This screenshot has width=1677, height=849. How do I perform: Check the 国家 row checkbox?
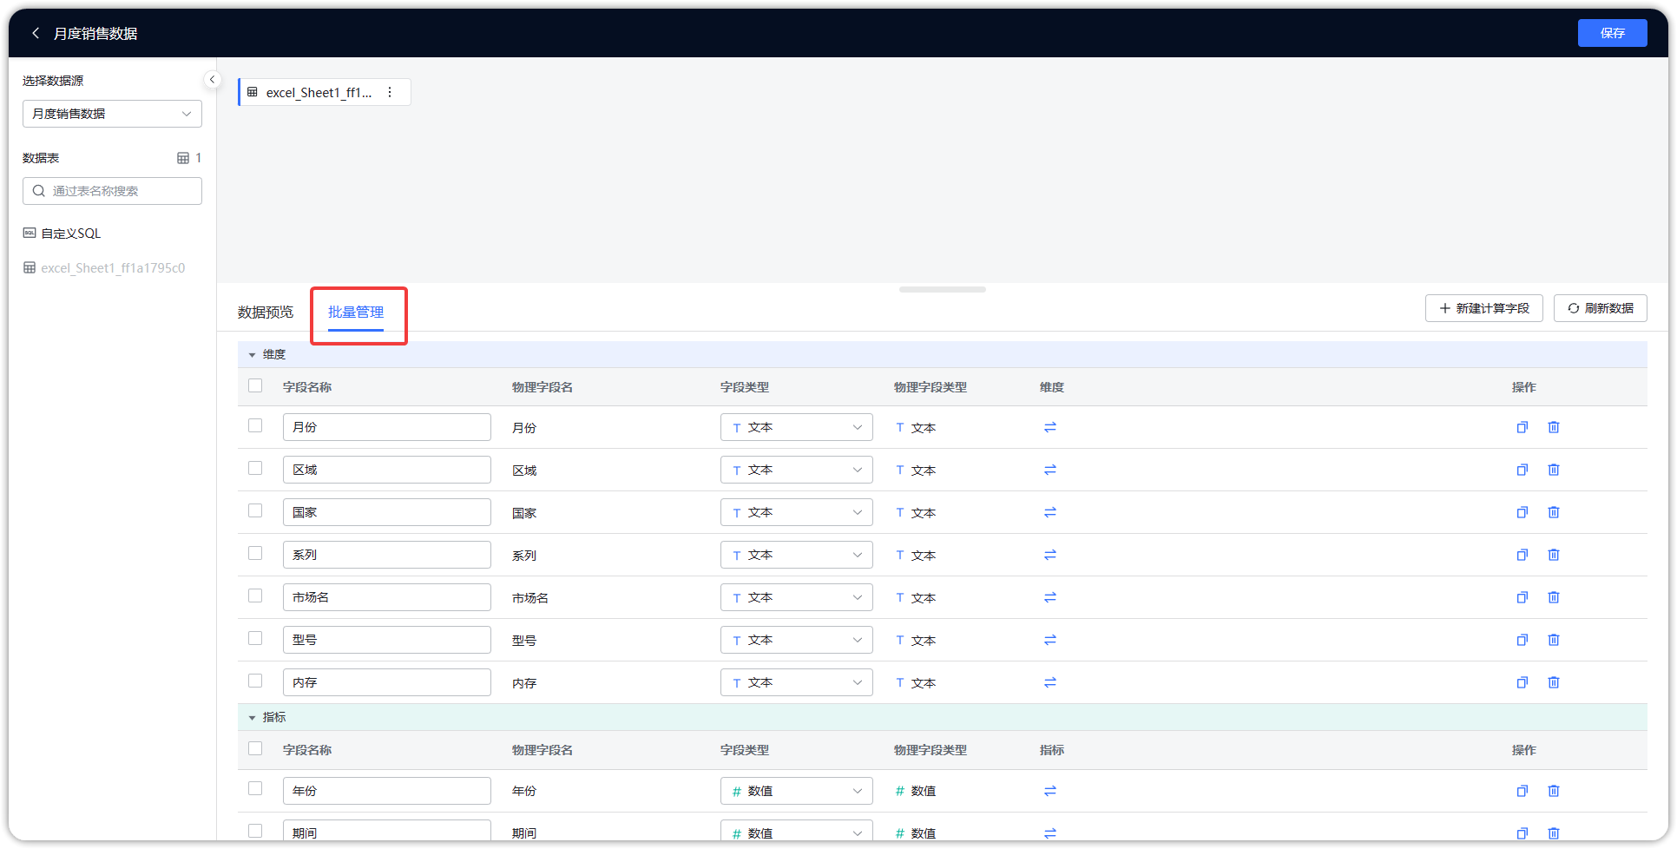click(255, 510)
